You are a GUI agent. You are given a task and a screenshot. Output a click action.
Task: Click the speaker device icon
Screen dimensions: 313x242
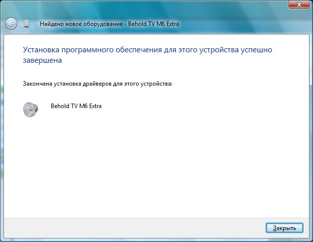(x=30, y=110)
